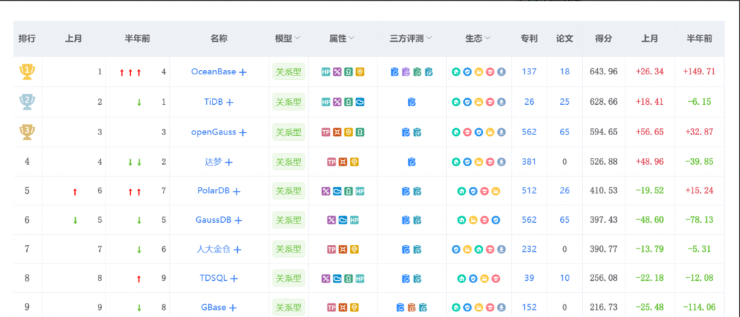Click the score 256.08
The image size is (740, 317).
[x=603, y=278]
